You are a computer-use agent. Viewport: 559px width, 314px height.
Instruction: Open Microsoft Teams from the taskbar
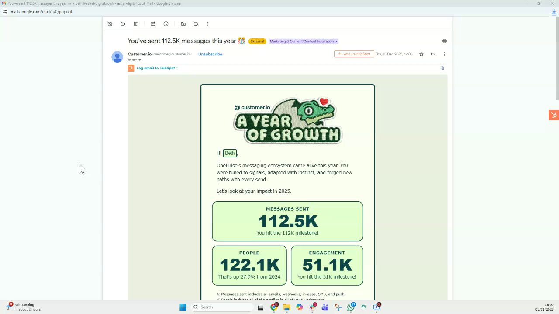[x=325, y=307]
